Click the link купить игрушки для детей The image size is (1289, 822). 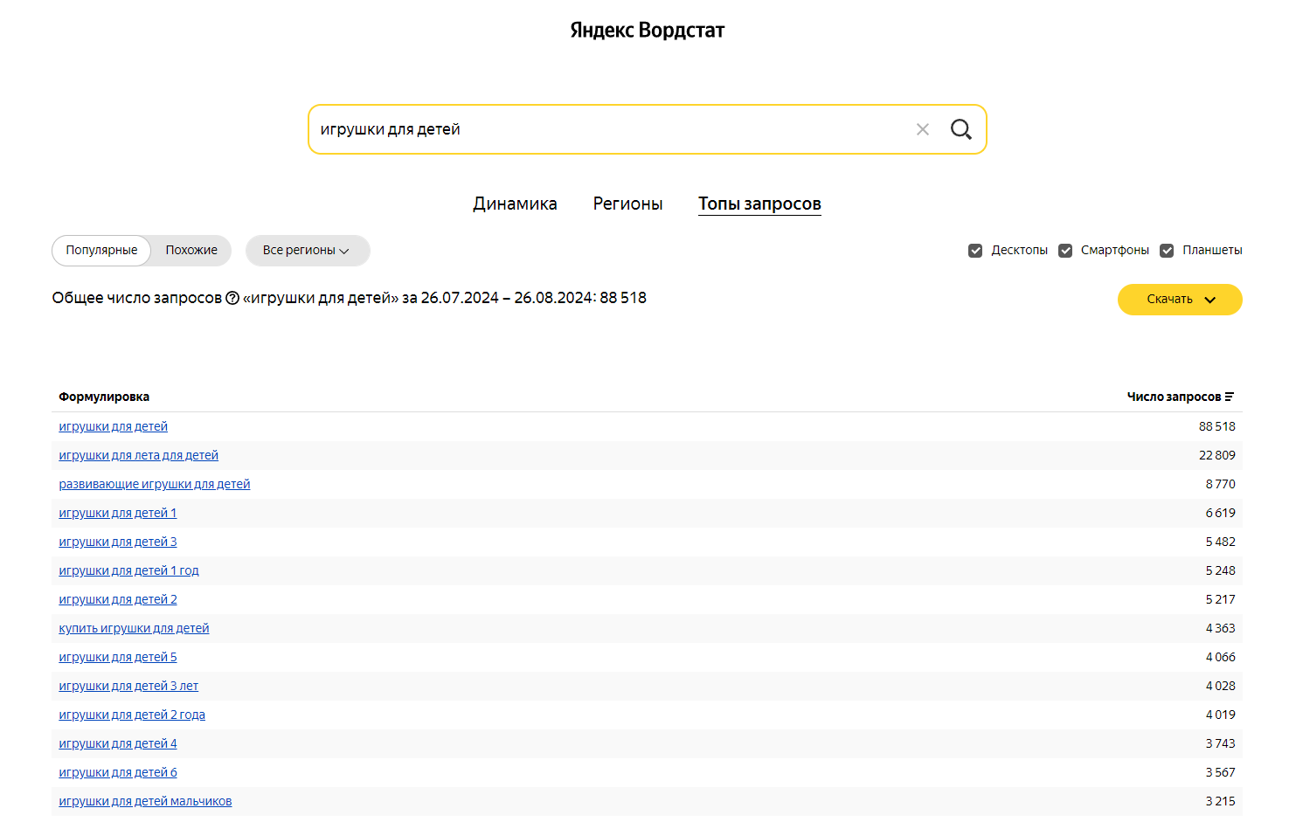(x=134, y=627)
